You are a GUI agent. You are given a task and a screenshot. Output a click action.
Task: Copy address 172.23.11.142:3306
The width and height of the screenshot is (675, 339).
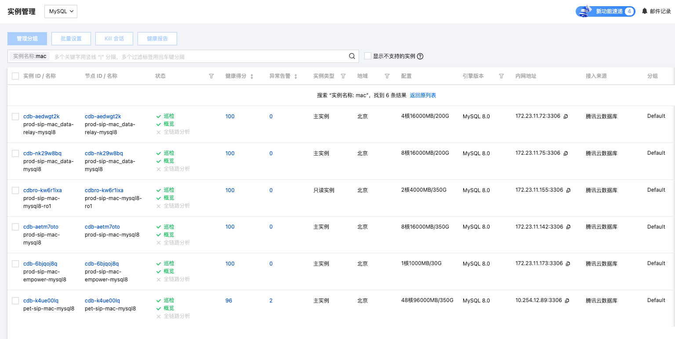(568, 227)
